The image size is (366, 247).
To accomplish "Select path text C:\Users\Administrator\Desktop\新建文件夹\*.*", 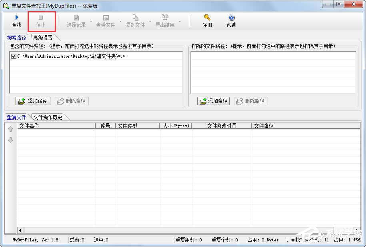I will 71,56.
